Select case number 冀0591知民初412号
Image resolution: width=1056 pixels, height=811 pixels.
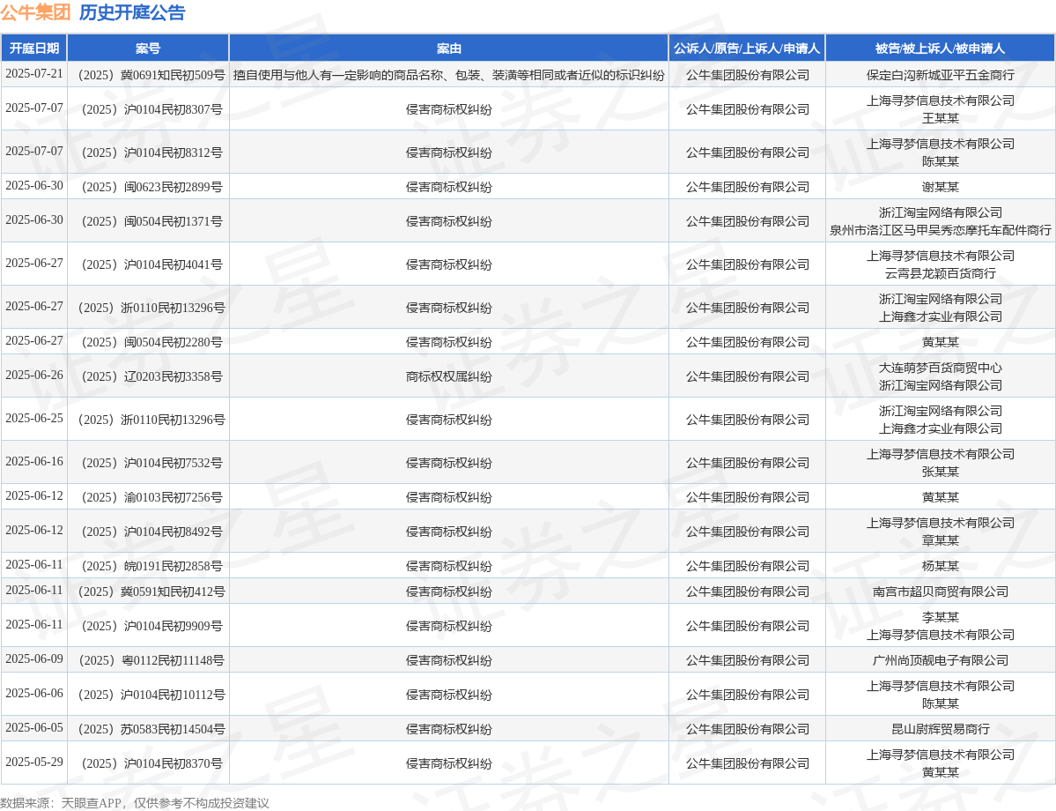(148, 592)
